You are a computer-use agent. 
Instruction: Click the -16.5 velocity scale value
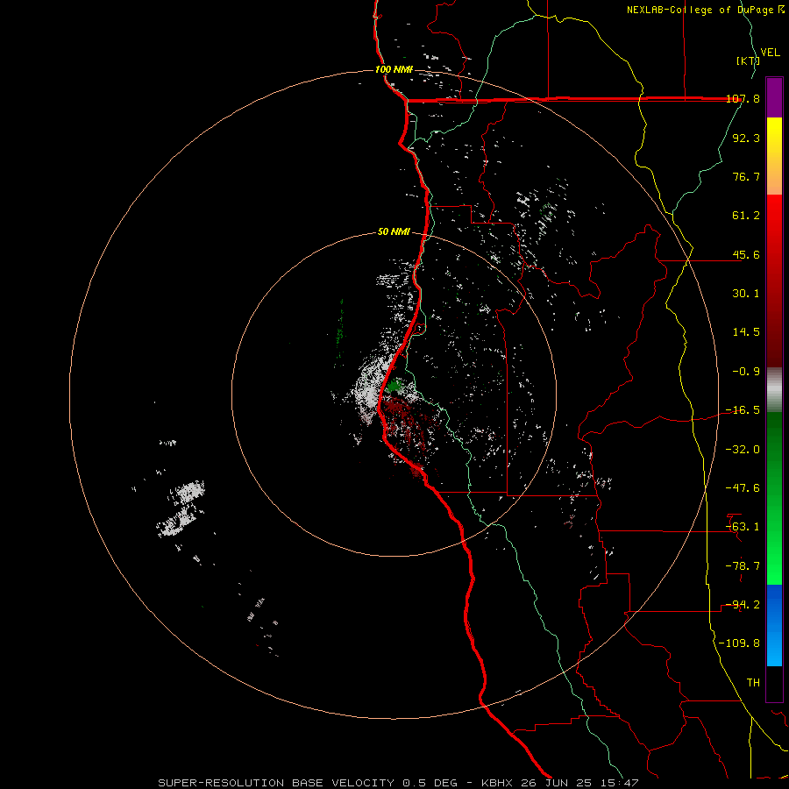pyautogui.click(x=743, y=410)
